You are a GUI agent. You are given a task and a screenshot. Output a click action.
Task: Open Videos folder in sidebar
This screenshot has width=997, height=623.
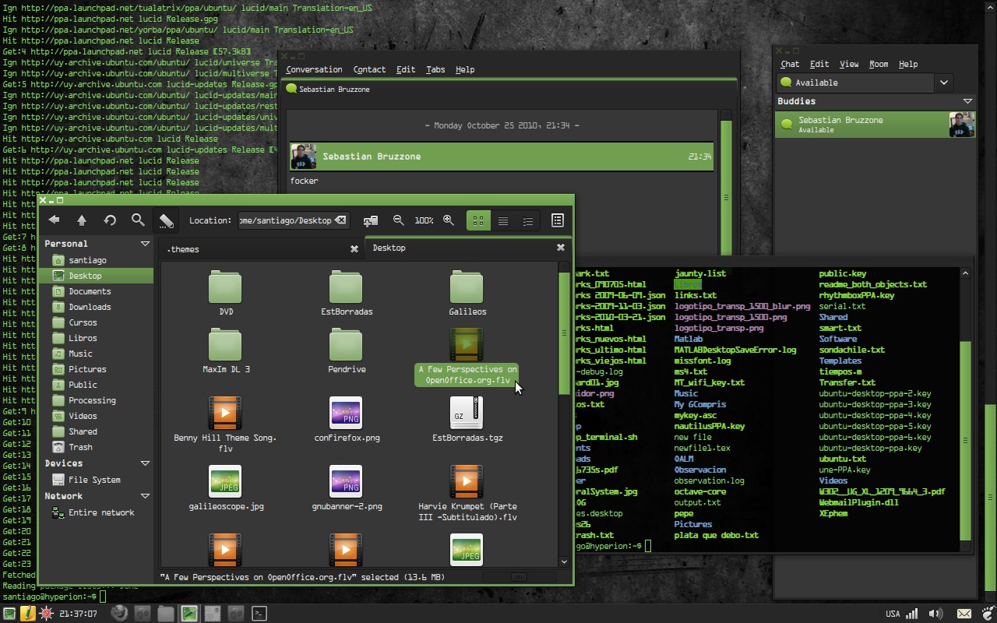(x=96, y=416)
